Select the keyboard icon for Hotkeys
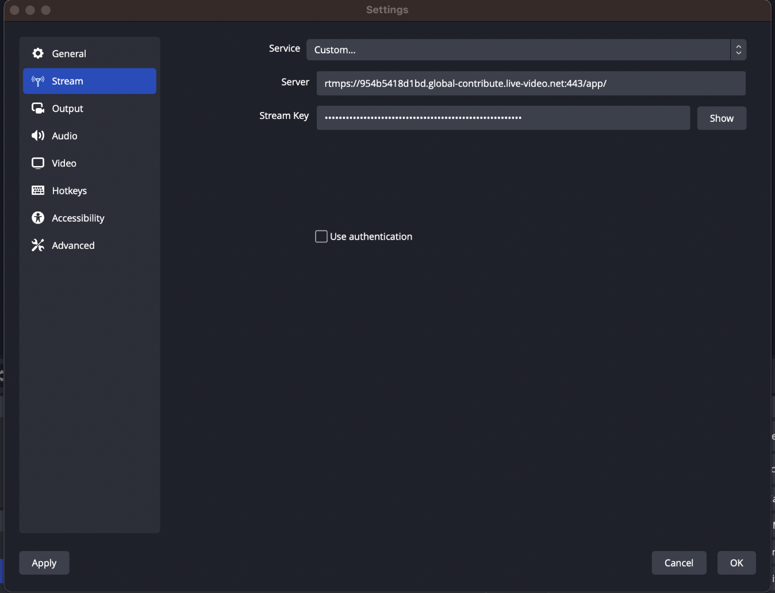The height and width of the screenshot is (593, 775). (37, 190)
